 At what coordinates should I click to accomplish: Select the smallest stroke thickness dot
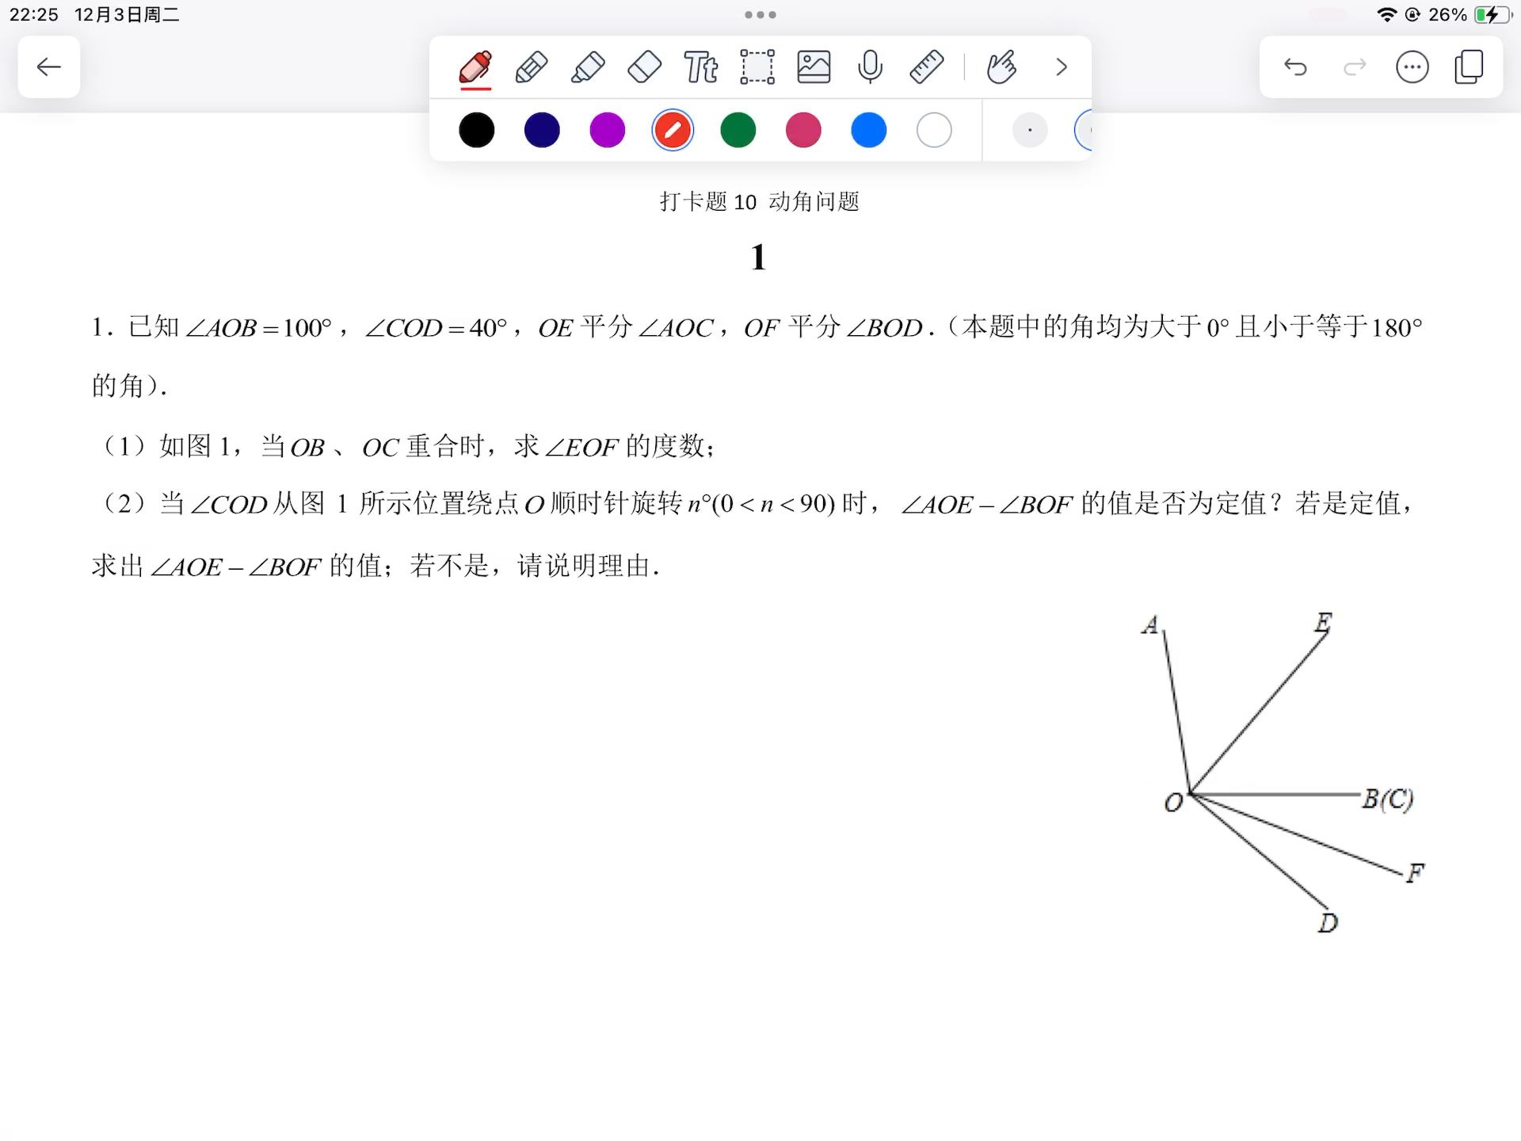point(1030,129)
